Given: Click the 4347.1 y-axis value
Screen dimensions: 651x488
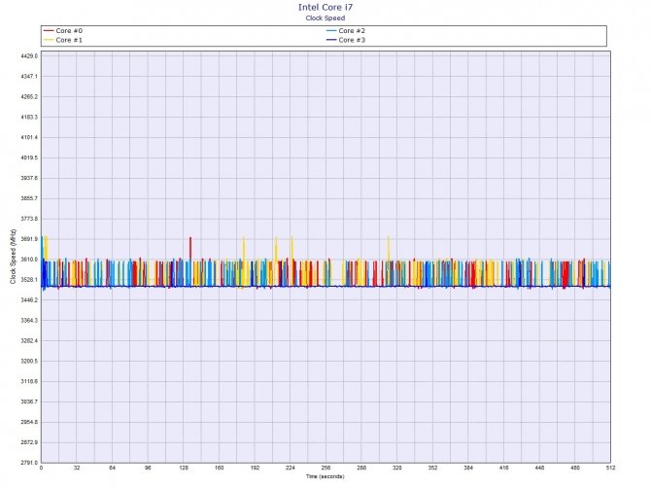Looking at the screenshot, I should tap(29, 77).
